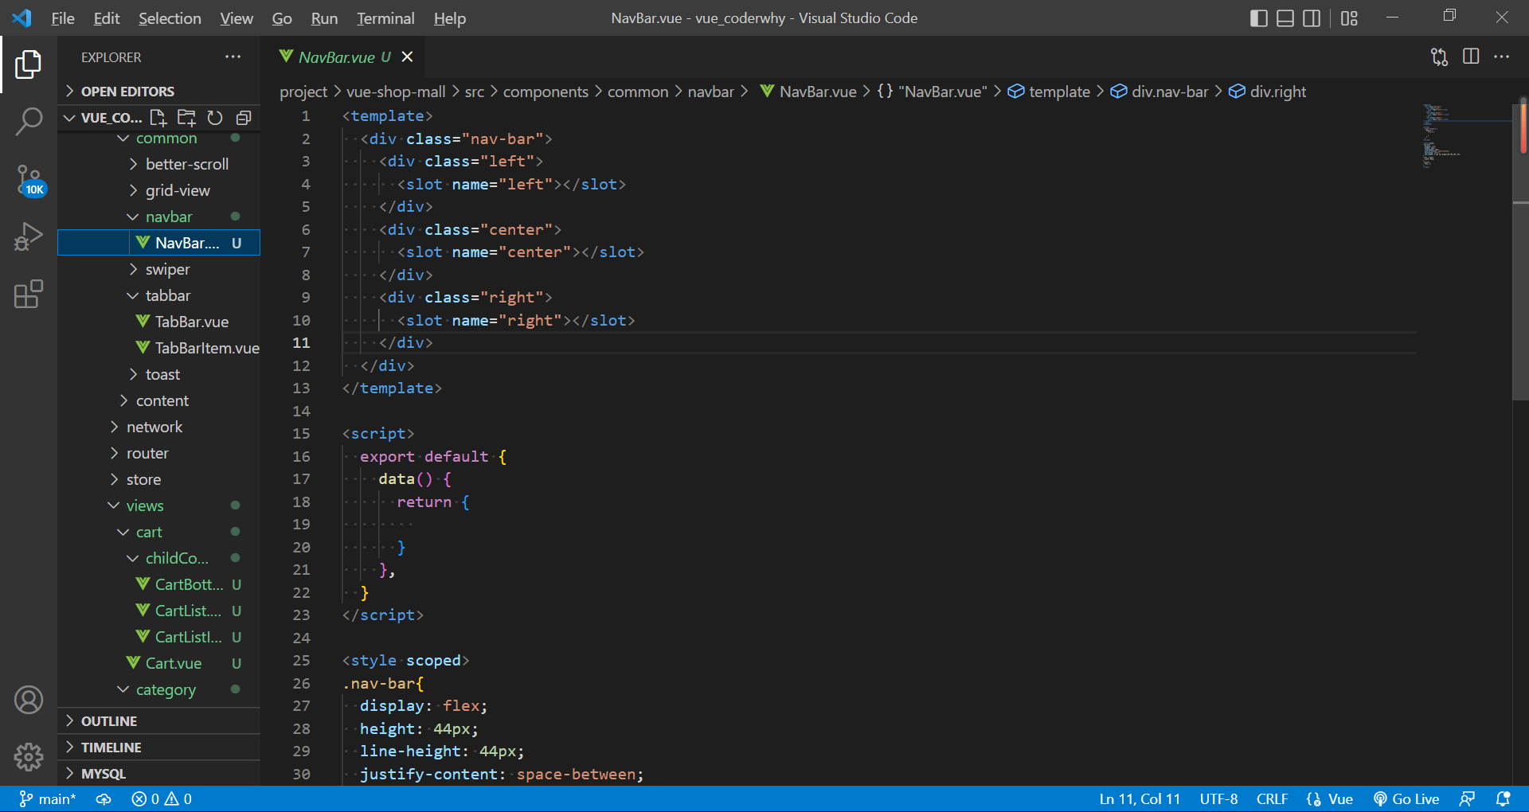Collapse all folders in explorer
The width and height of the screenshot is (1529, 812).
coord(244,118)
